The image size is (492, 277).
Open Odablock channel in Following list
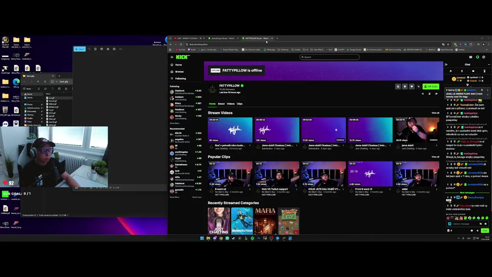pyautogui.click(x=186, y=92)
